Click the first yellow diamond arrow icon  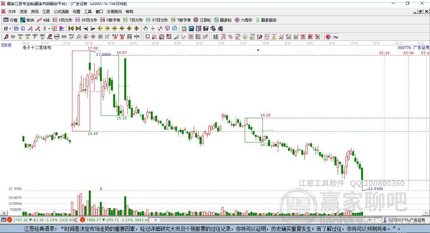(100, 29)
